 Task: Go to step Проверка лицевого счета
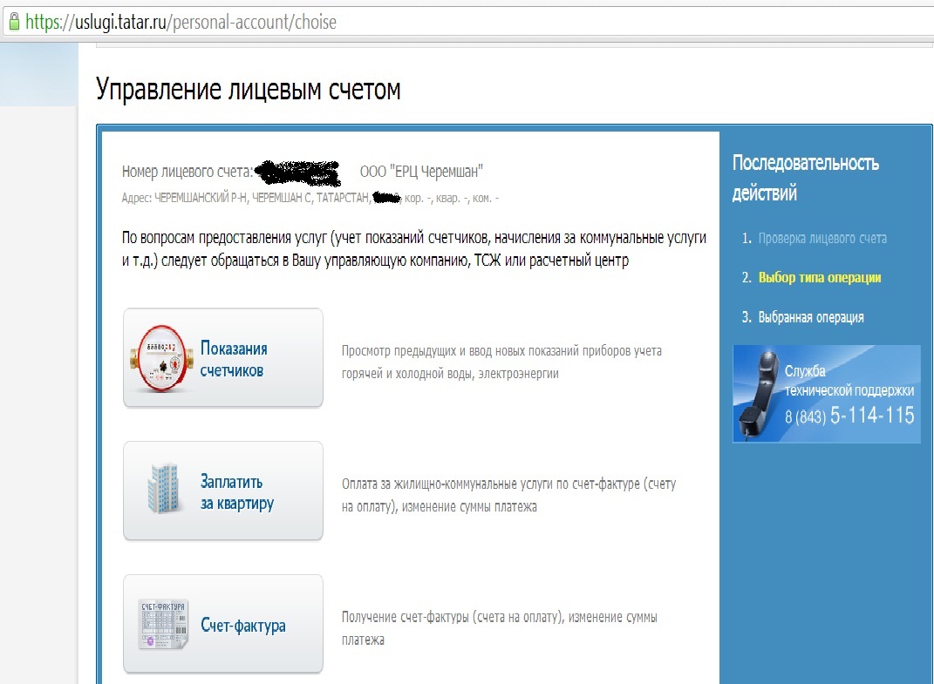822,238
